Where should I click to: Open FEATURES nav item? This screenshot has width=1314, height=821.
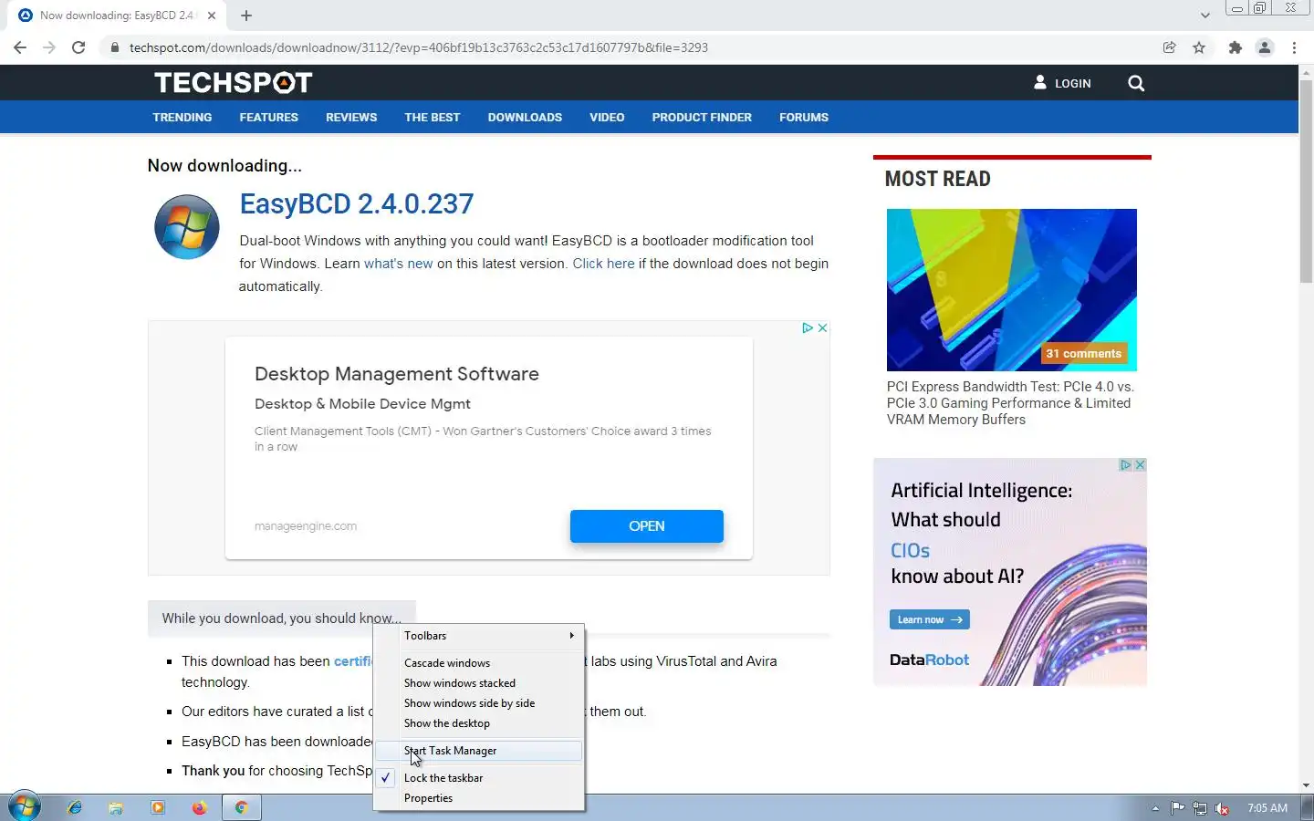click(x=268, y=117)
